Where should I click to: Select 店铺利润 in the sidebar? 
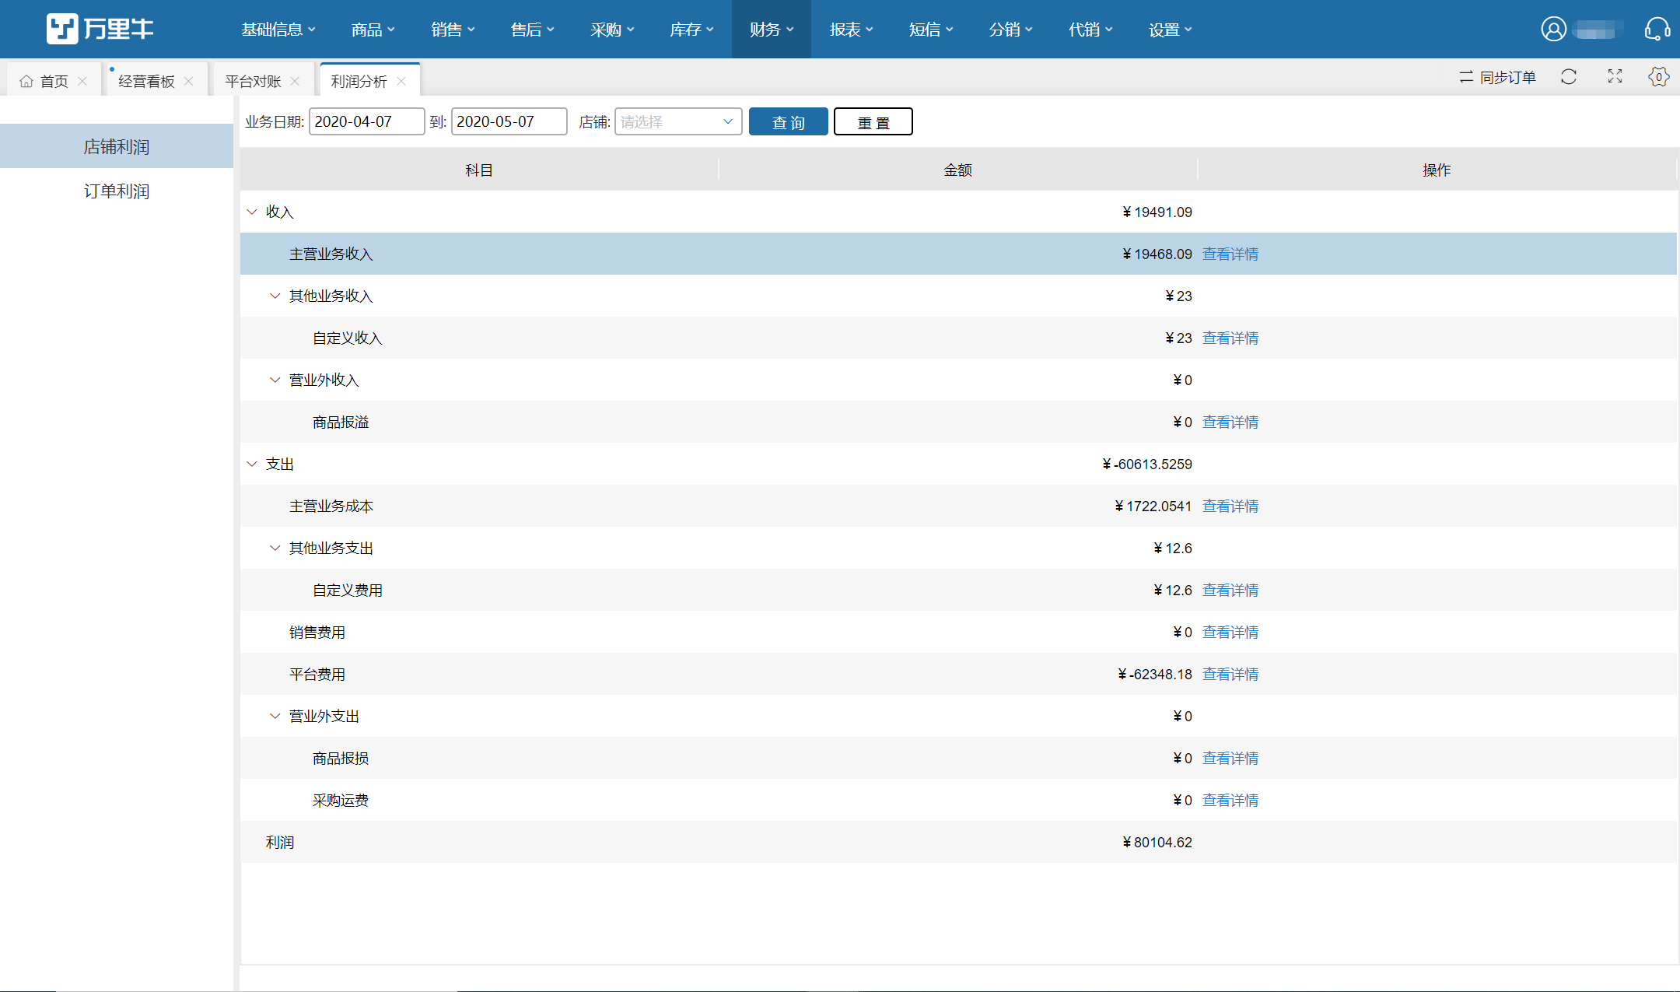117,146
